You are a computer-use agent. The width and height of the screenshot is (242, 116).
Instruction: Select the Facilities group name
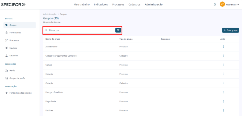click(x=49, y=110)
